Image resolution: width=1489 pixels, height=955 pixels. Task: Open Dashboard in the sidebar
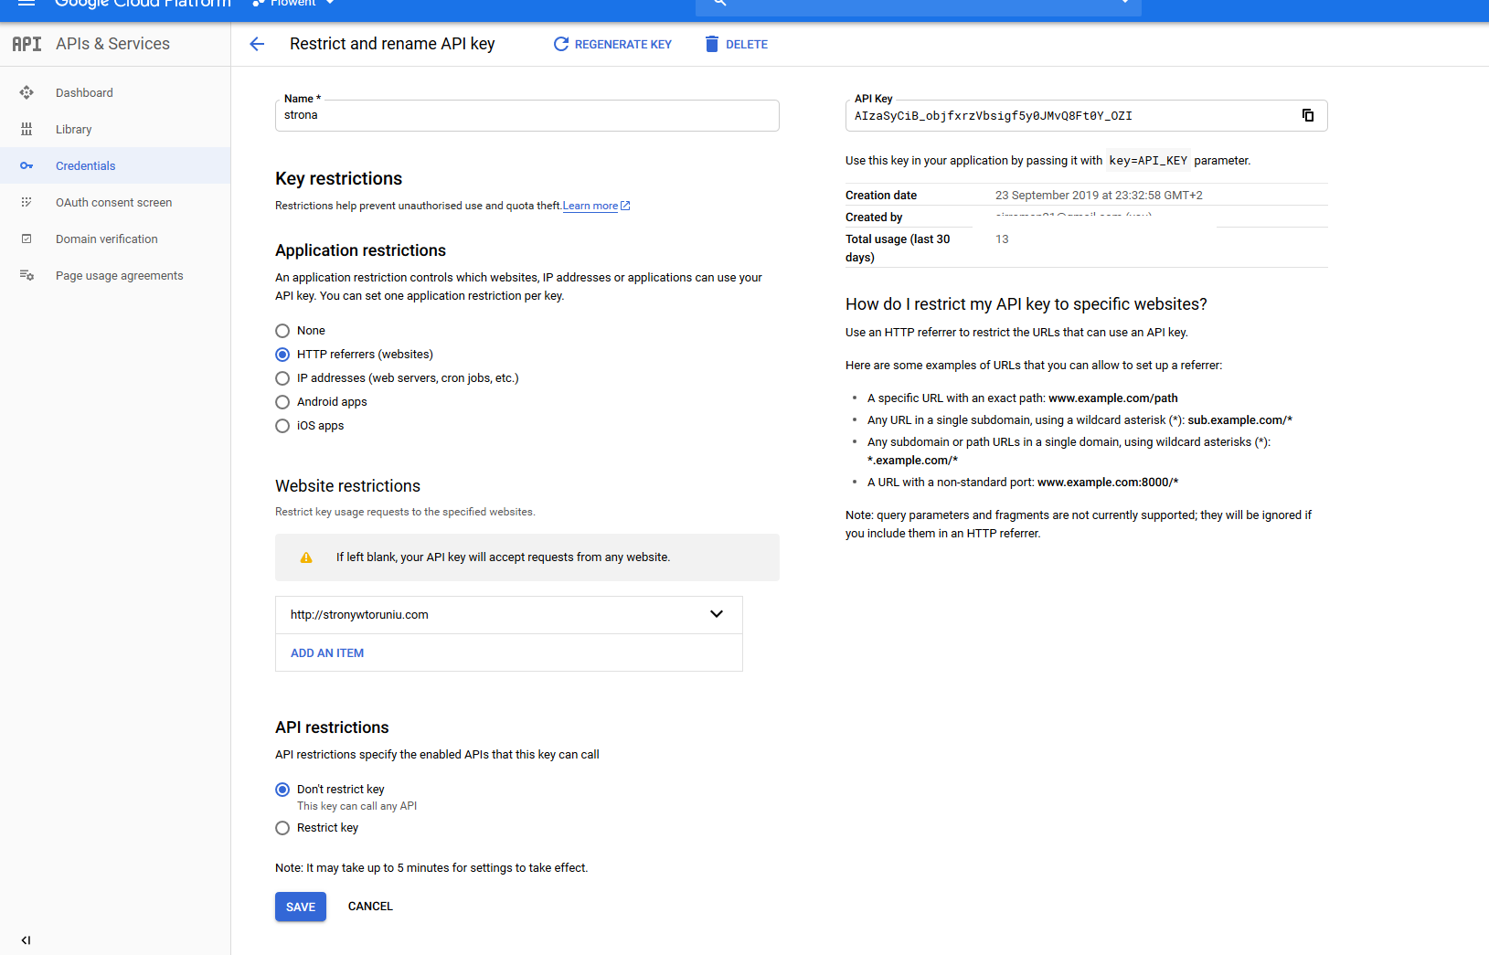click(x=115, y=92)
